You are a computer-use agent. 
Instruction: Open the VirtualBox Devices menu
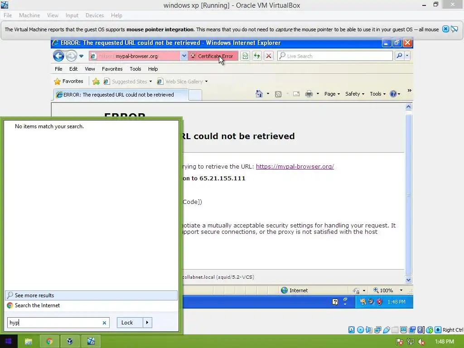(95, 15)
